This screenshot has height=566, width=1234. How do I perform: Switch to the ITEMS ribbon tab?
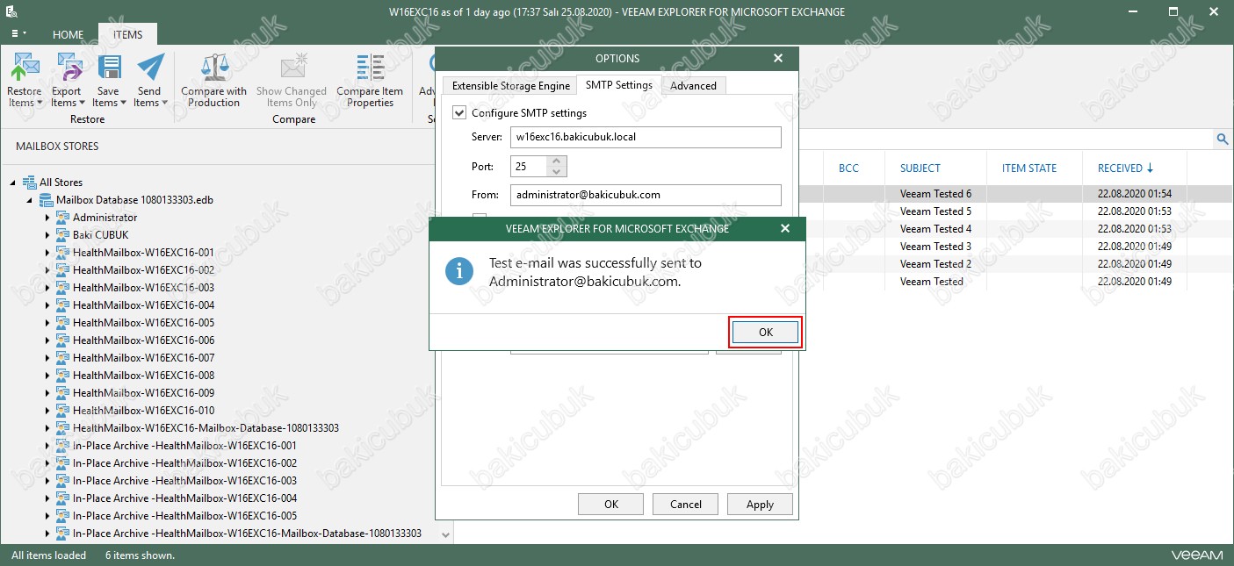(x=127, y=35)
